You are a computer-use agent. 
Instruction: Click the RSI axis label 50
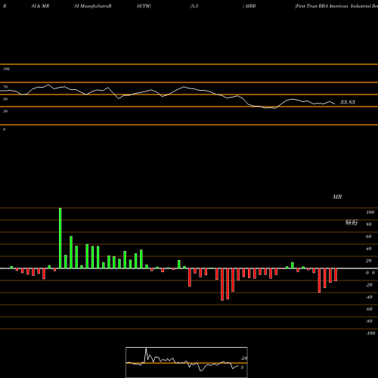click(x=5, y=99)
